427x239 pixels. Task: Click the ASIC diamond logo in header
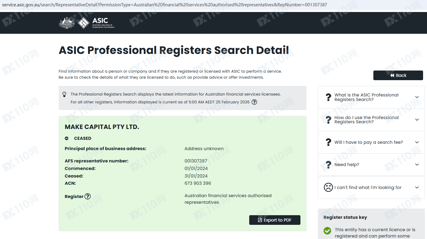coord(83,23)
